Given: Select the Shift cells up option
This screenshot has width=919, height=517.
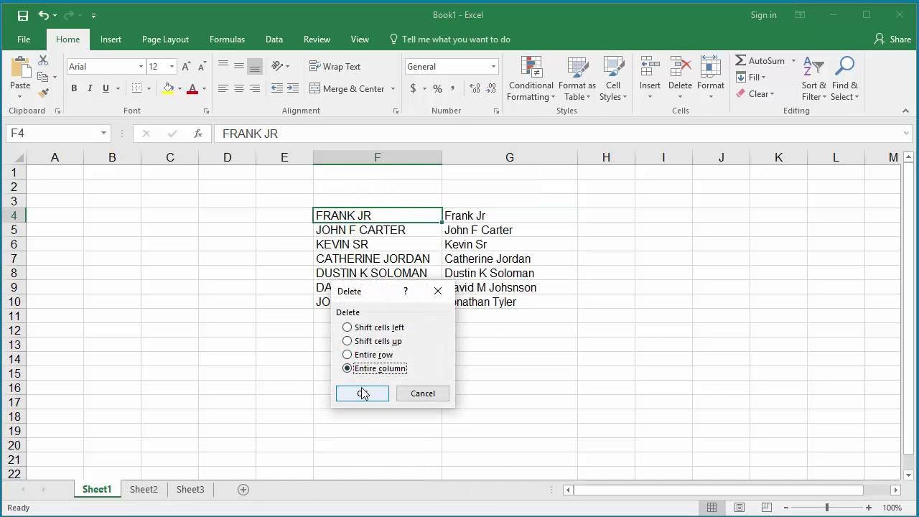Looking at the screenshot, I should coord(372,341).
